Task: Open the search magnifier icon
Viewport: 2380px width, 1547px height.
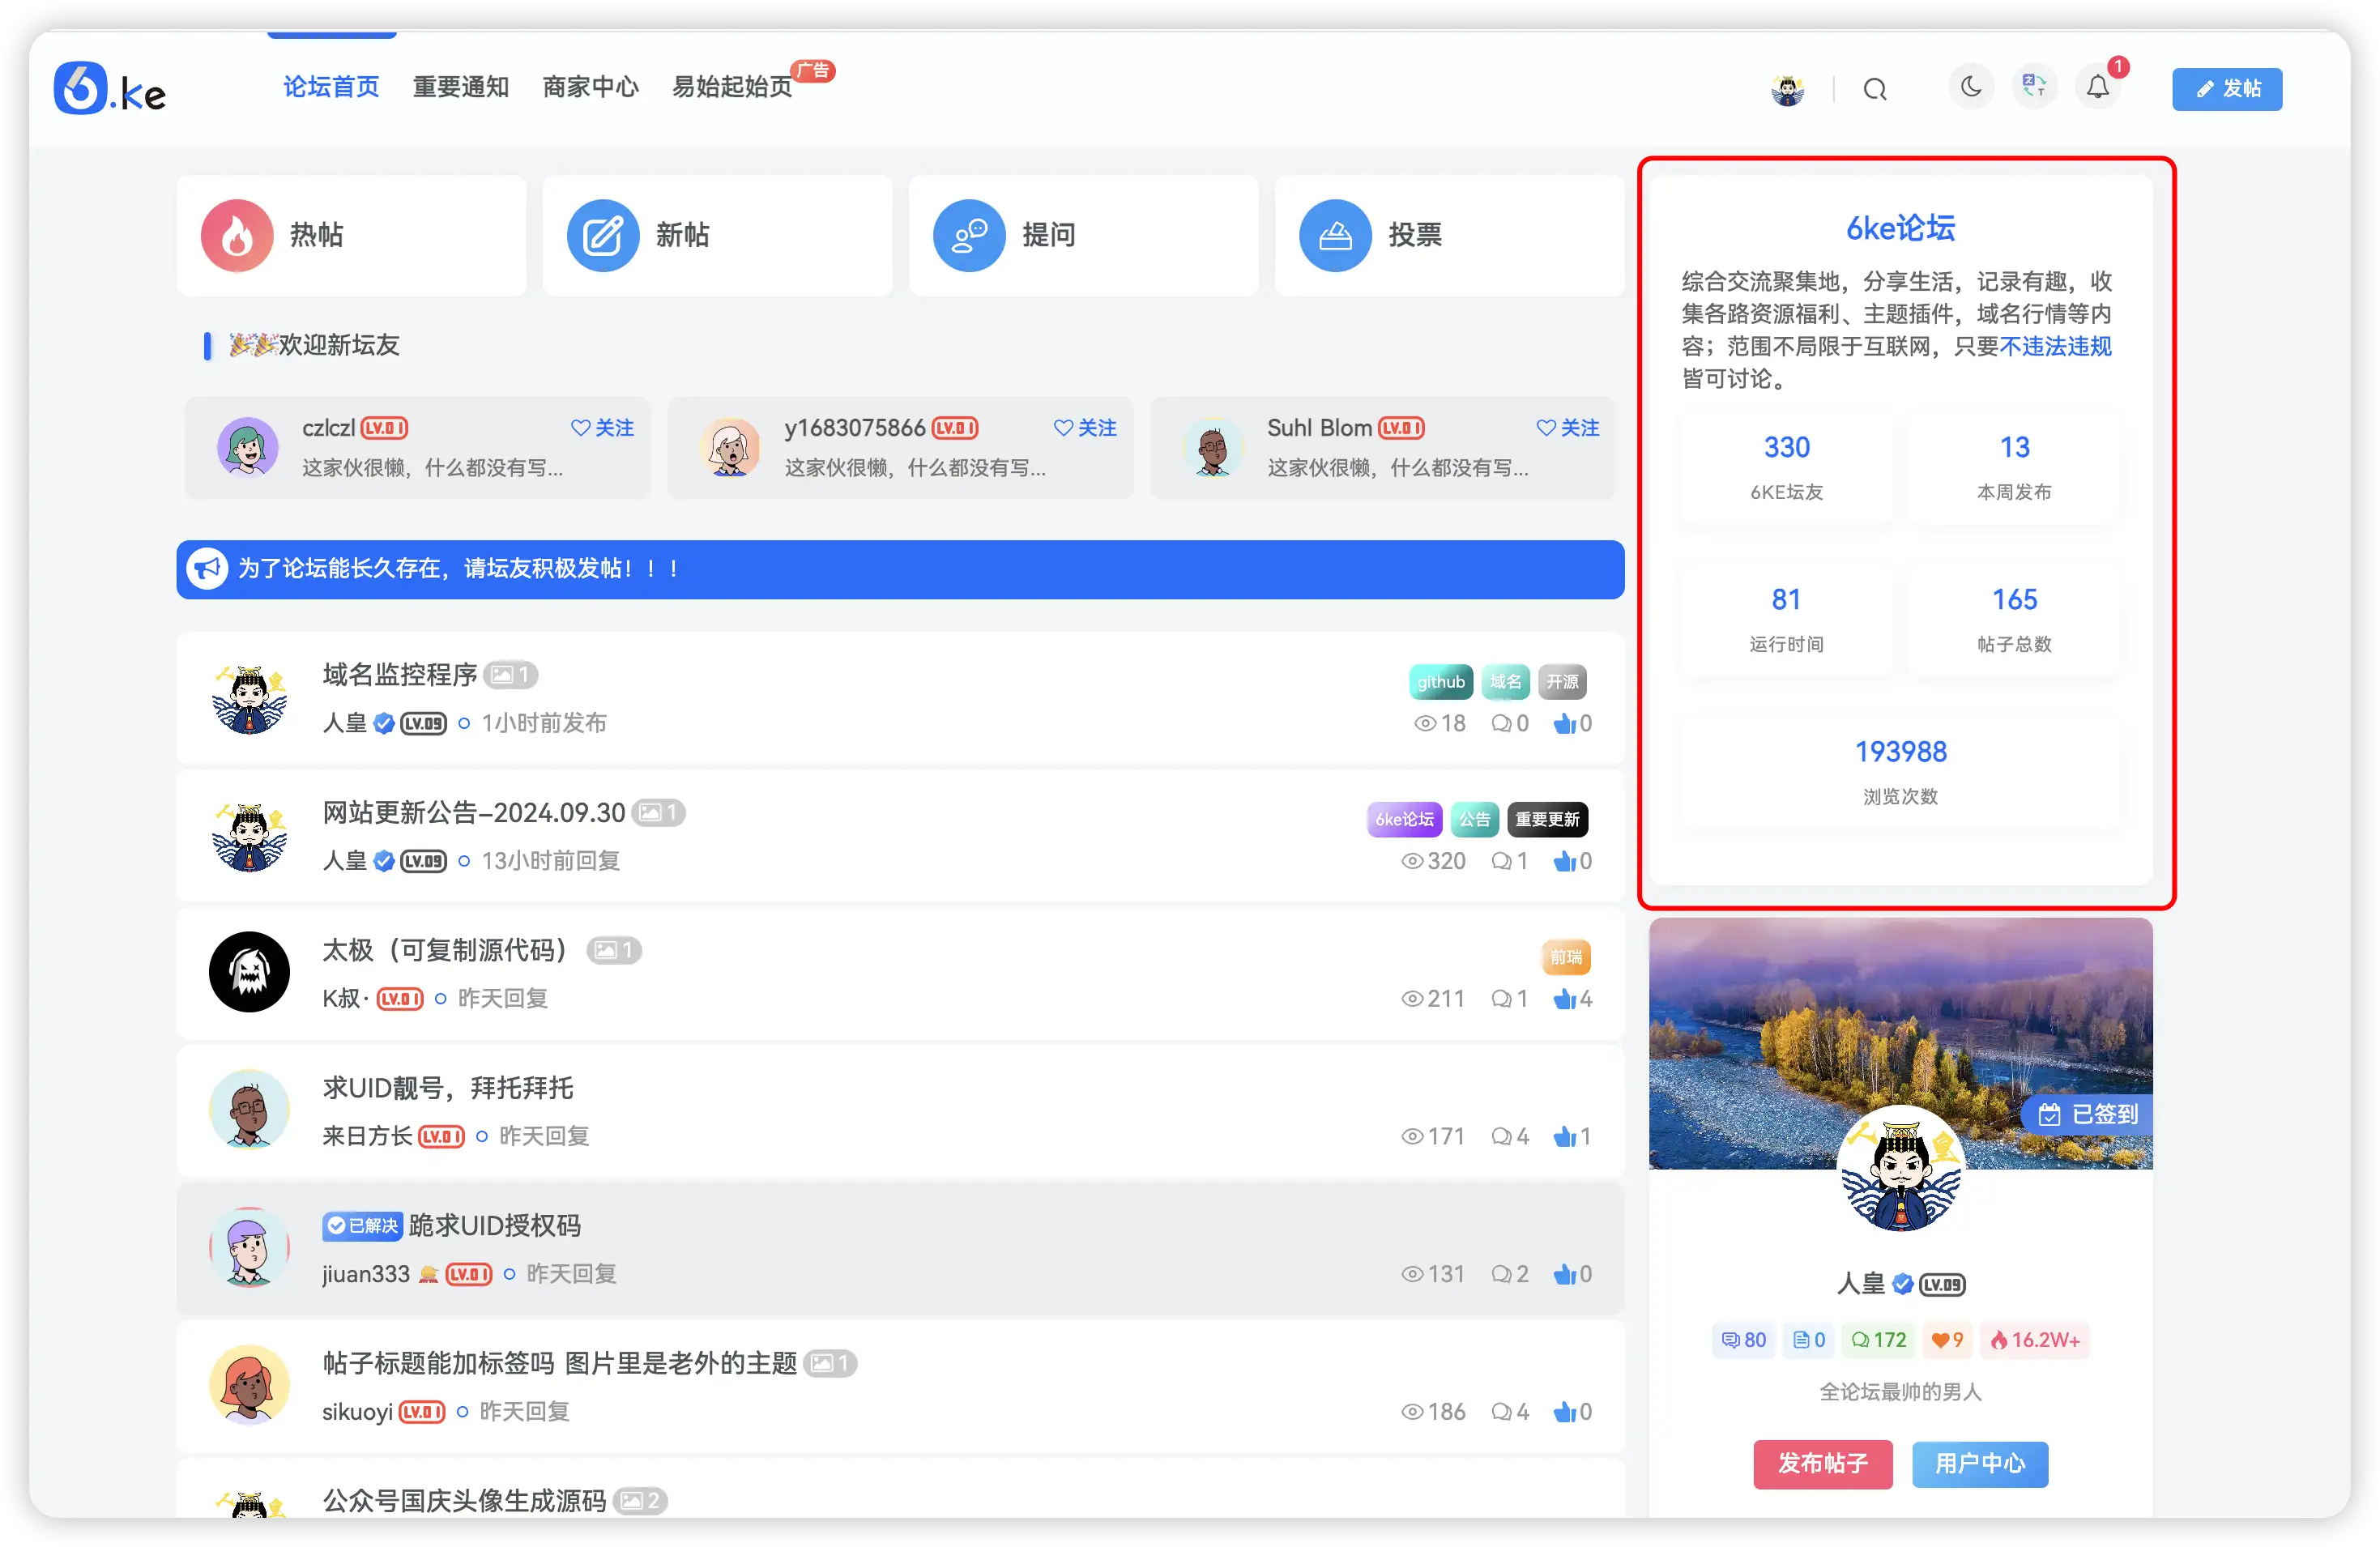Action: point(1875,89)
